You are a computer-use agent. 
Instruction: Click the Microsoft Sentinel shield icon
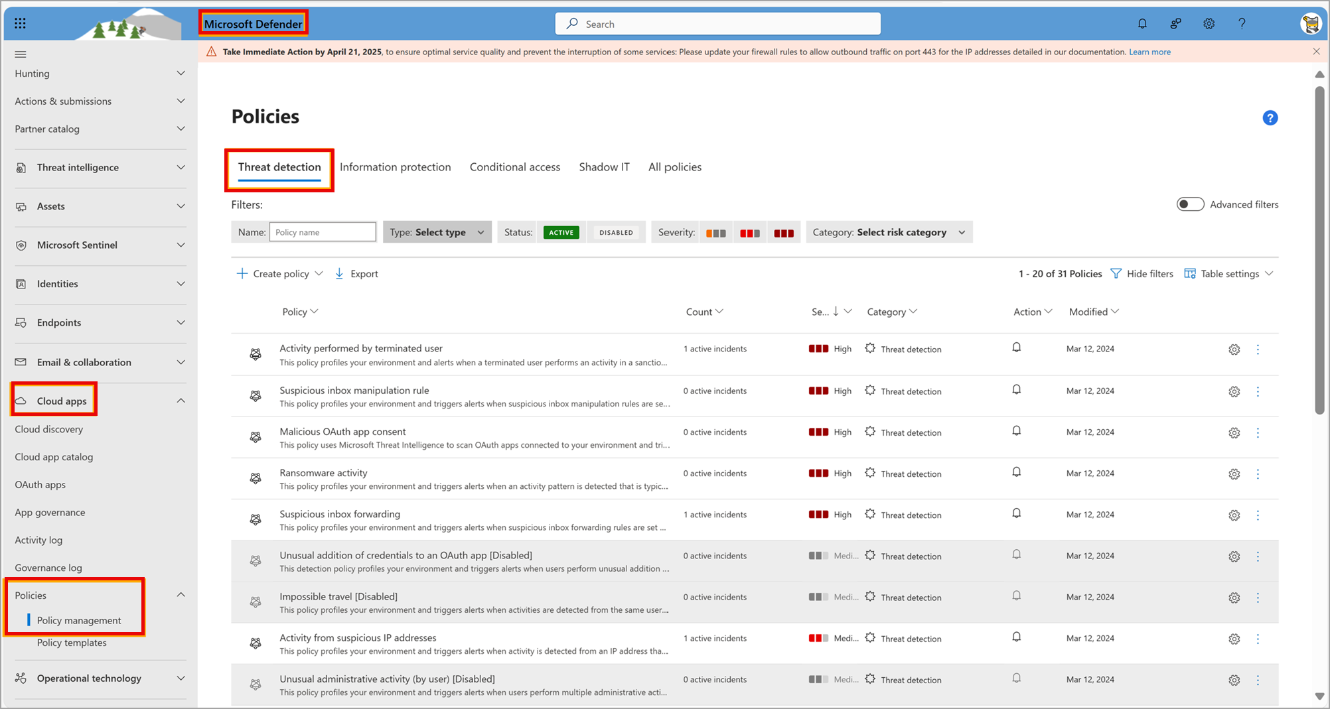[x=21, y=245]
